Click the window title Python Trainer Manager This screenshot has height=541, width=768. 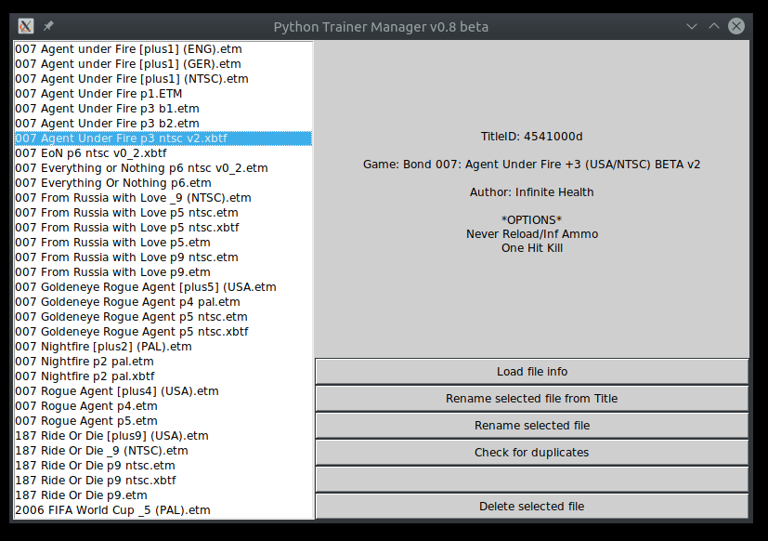381,27
